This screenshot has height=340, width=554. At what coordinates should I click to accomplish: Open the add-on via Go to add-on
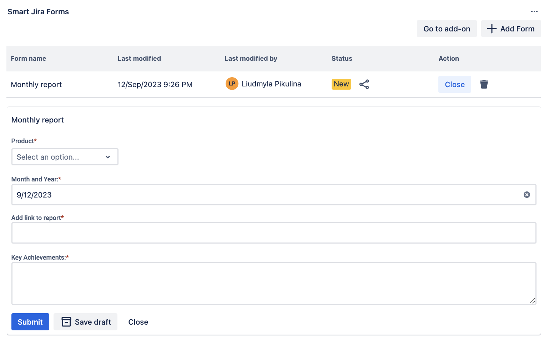(x=447, y=29)
